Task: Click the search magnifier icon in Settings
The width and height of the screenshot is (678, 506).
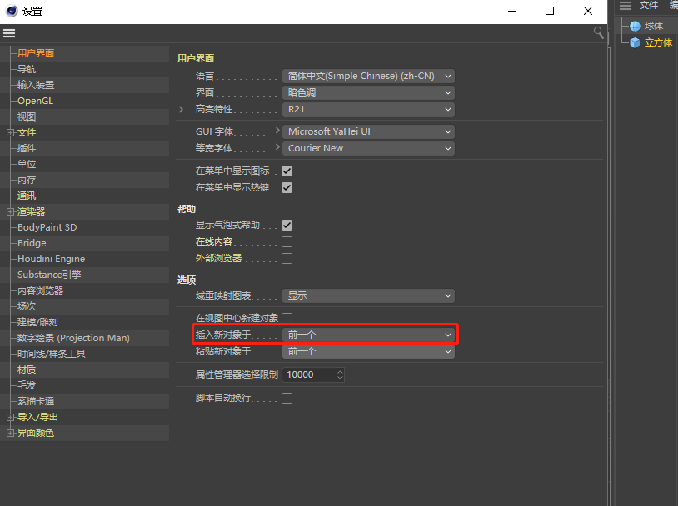Action: (598, 32)
